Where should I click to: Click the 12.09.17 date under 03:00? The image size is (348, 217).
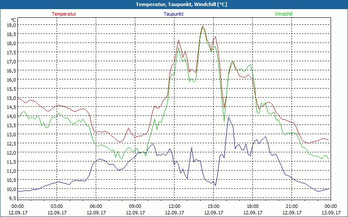tap(57, 213)
